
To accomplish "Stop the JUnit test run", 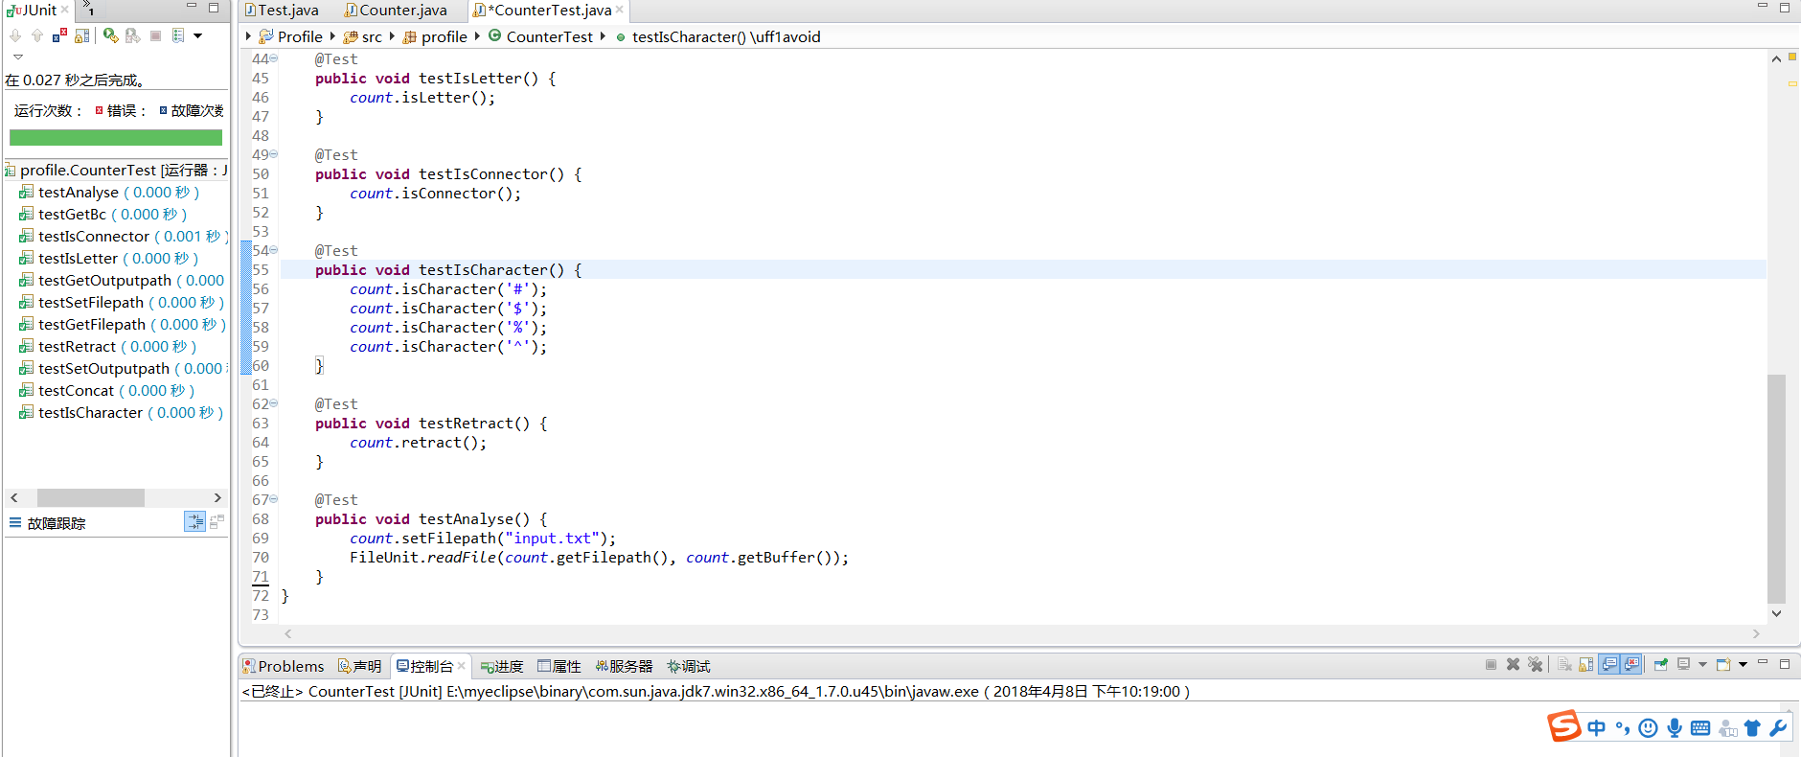I will pyautogui.click(x=155, y=36).
